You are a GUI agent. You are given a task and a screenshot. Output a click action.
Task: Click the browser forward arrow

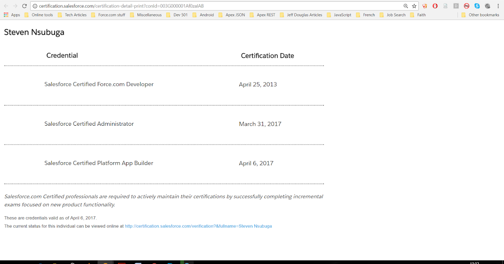[15, 6]
